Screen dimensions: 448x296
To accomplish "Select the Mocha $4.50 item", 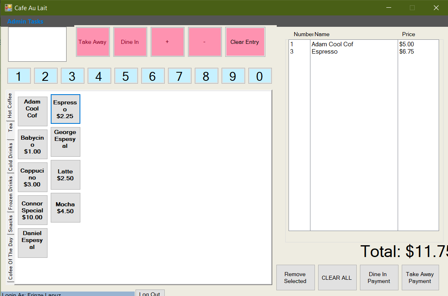I will pos(65,207).
